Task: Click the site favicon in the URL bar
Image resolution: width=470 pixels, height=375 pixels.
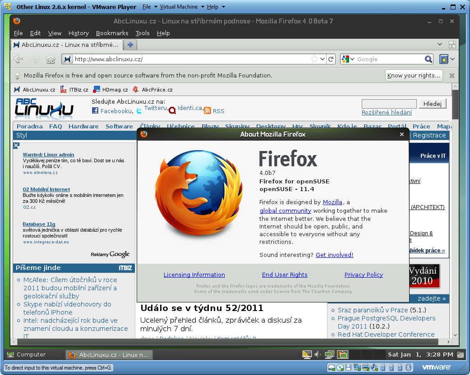Action: tap(68, 59)
